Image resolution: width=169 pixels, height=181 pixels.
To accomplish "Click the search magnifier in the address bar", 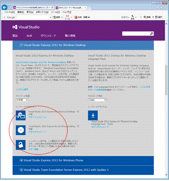I will point(47,8).
